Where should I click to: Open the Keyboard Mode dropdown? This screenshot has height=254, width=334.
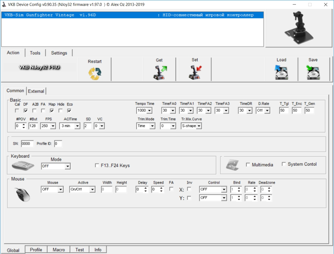click(67, 167)
